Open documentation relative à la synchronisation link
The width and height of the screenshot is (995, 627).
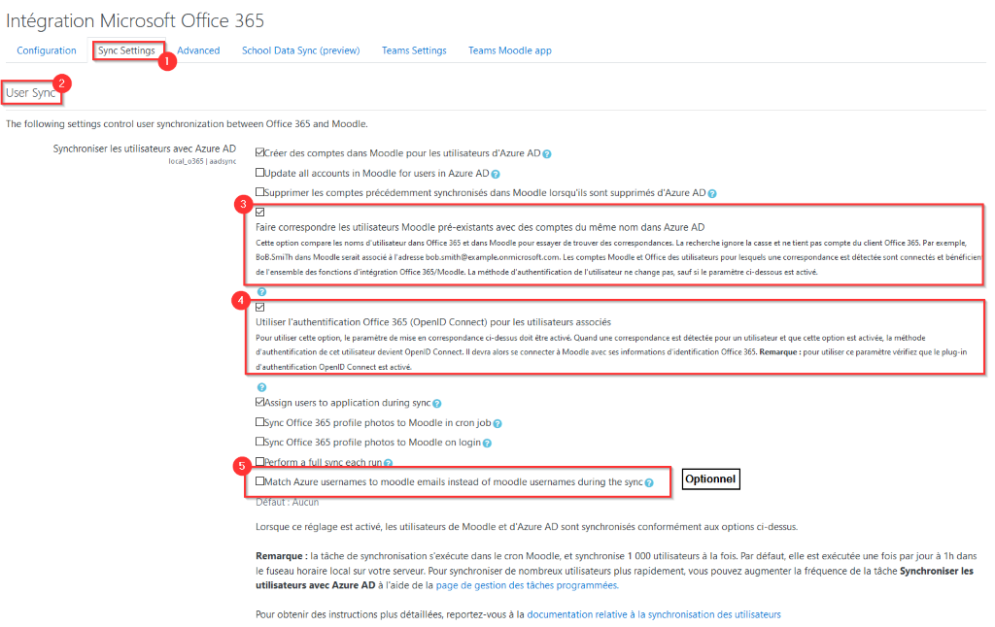[654, 615]
